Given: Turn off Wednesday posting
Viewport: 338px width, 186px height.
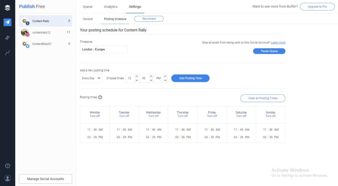Looking at the screenshot, I should click(153, 116).
